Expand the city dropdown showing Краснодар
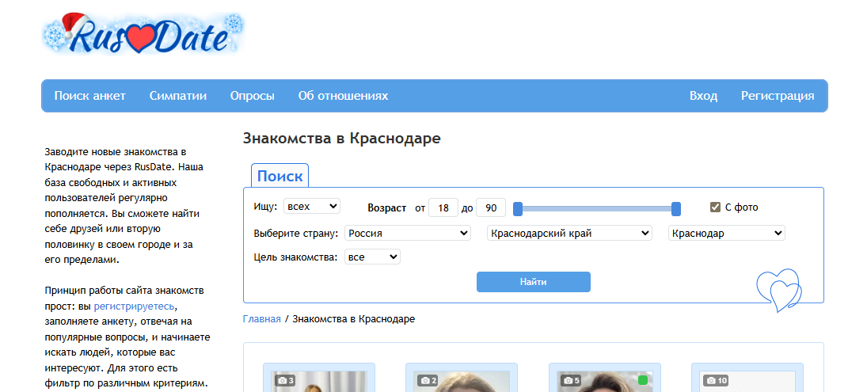Viewport: 848px width, 392px height. (x=726, y=234)
